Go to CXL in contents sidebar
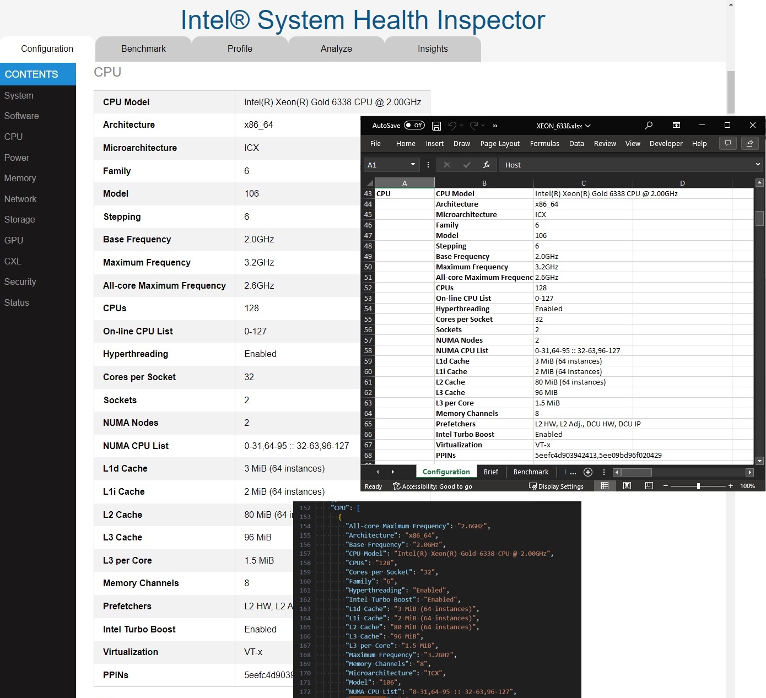The width and height of the screenshot is (766, 698). tap(13, 261)
